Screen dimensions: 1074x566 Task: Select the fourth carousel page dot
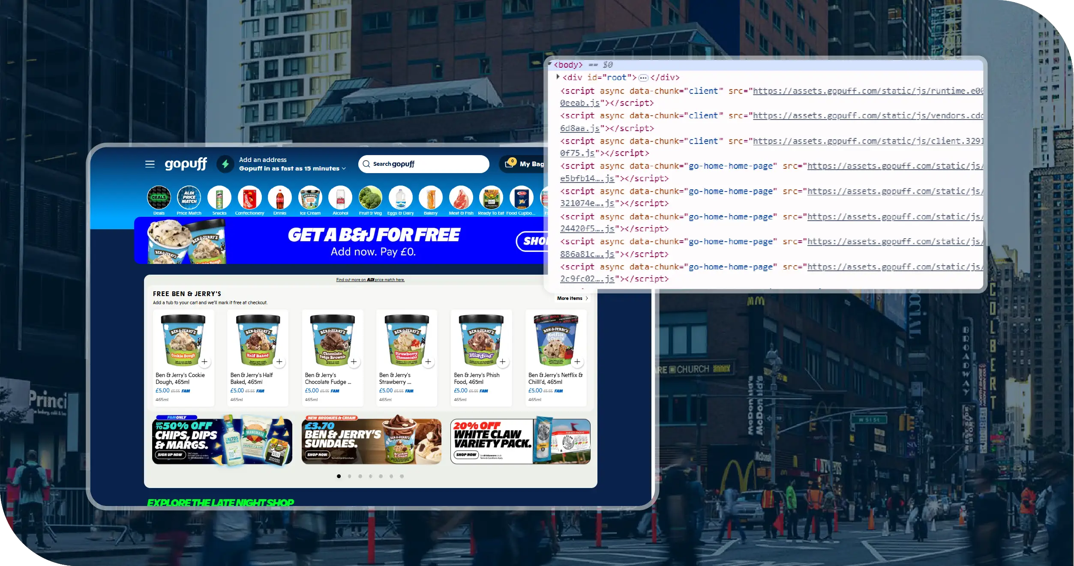point(370,476)
